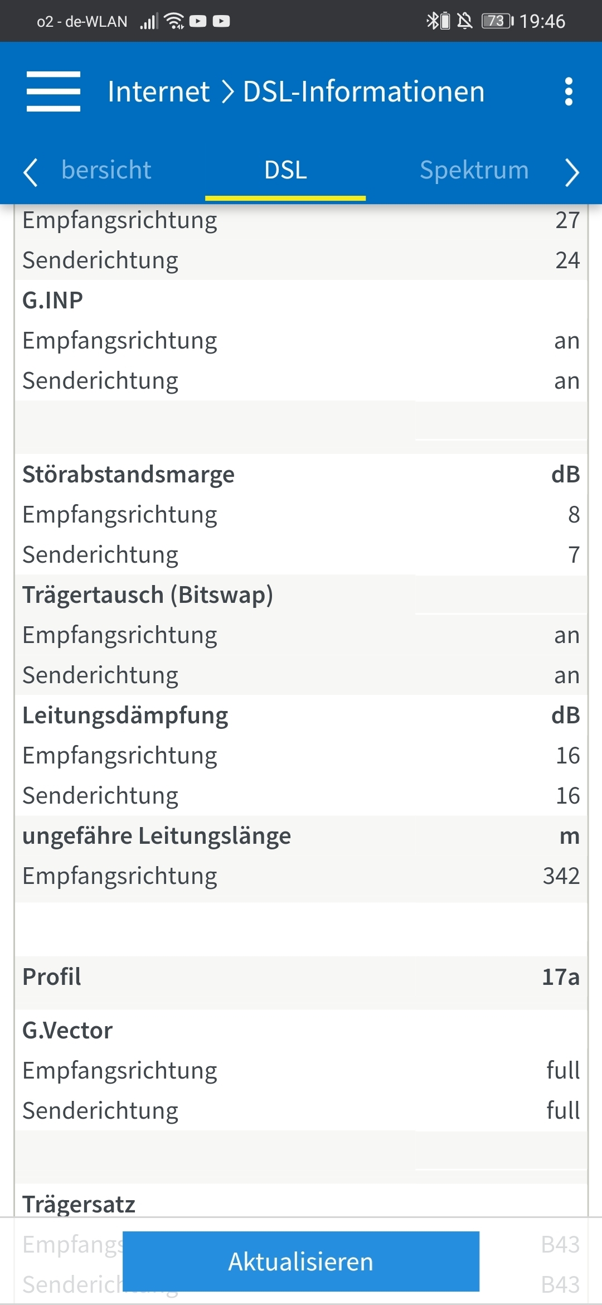
Task: Tap the Profil 17a row
Action: click(x=301, y=977)
